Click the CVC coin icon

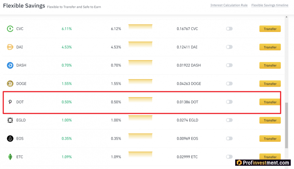(x=10, y=29)
